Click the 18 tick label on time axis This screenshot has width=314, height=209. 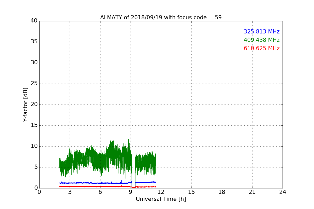pyautogui.click(x=222, y=192)
